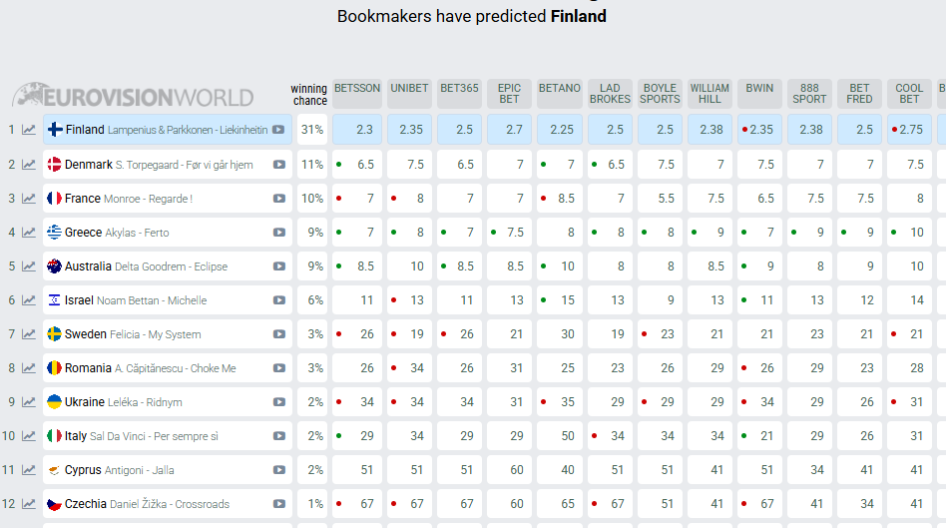Click the winning chance column header
This screenshot has height=528, width=946.
(x=309, y=95)
